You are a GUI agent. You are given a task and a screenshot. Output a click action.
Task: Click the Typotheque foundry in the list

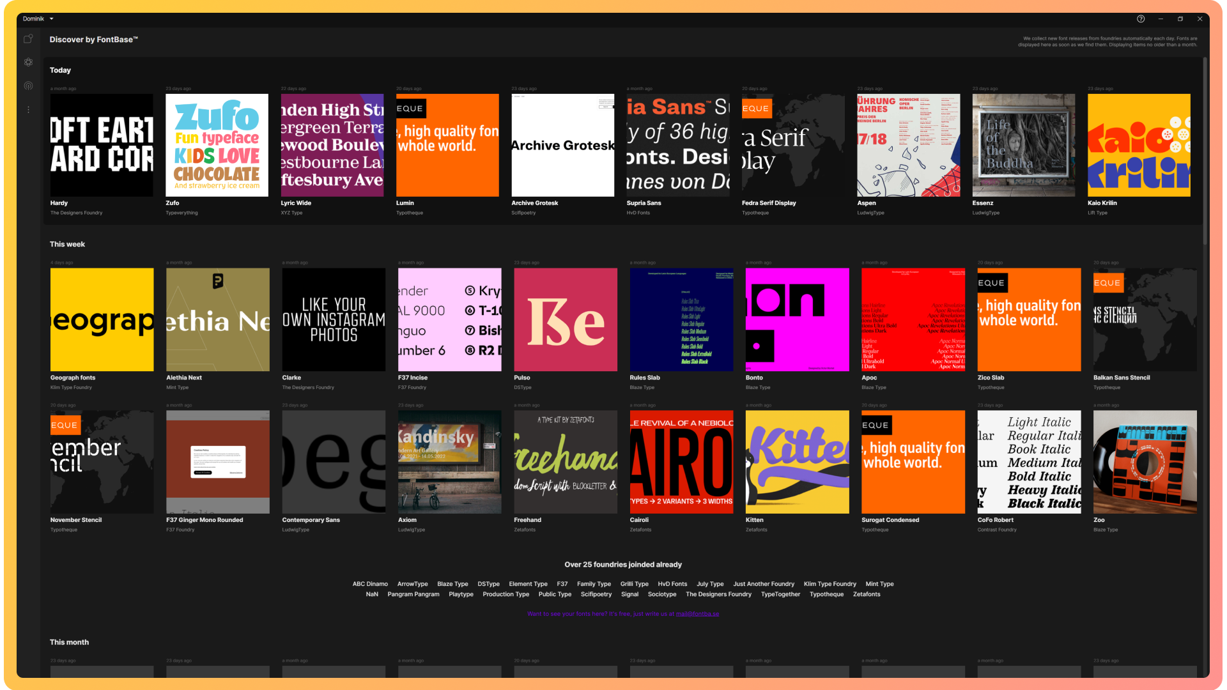point(826,594)
